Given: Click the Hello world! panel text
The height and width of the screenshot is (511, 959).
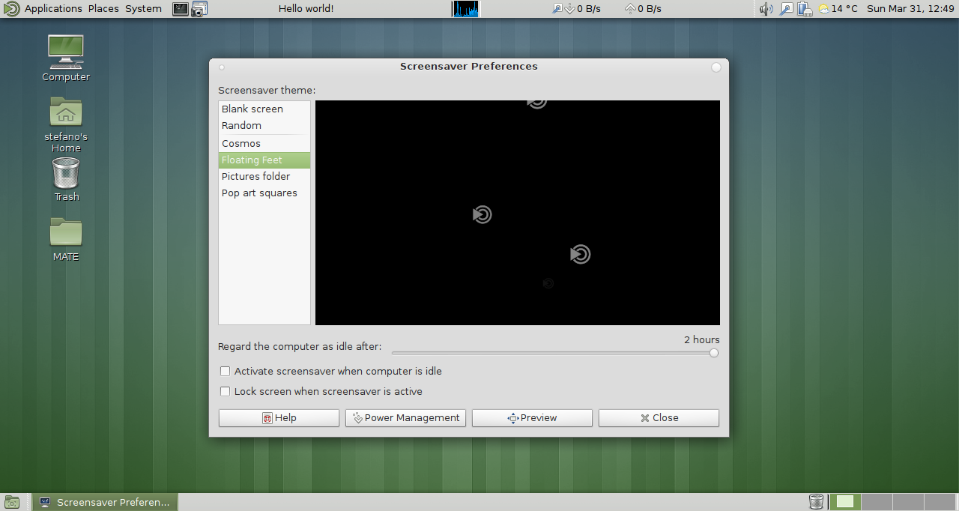Looking at the screenshot, I should [306, 8].
